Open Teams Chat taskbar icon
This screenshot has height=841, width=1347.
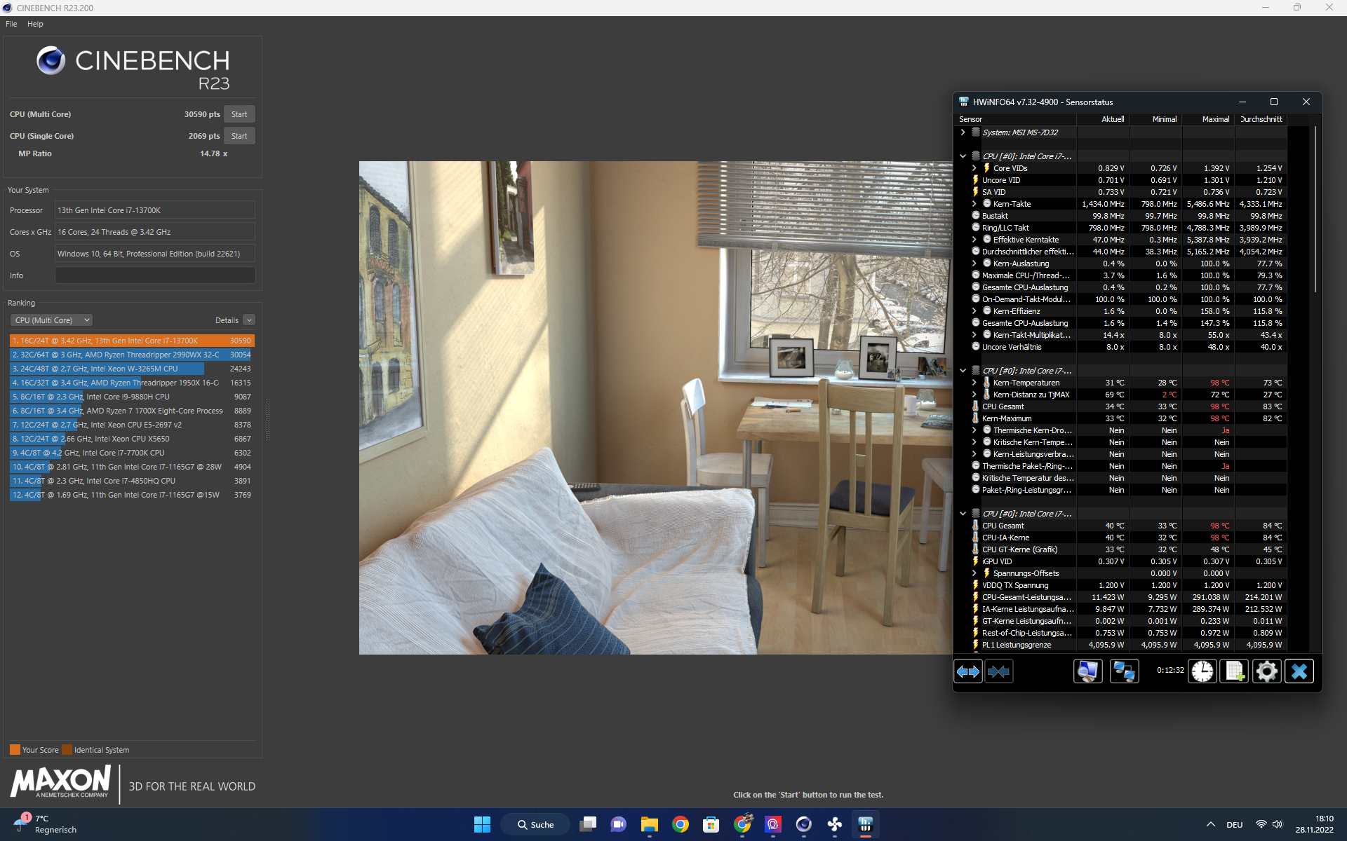tap(619, 825)
